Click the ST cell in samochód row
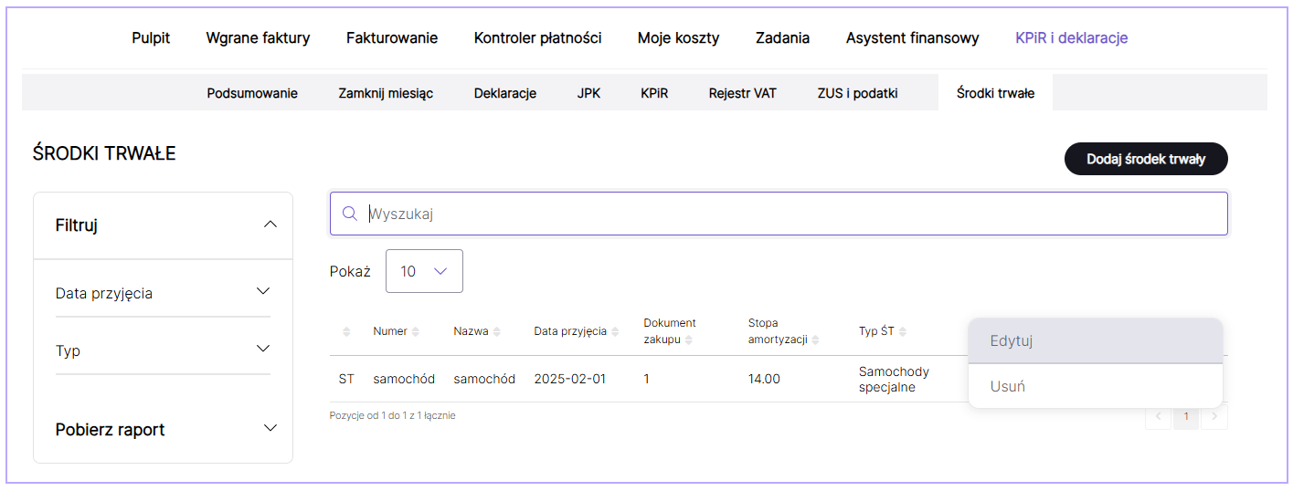Image resolution: width=1293 pixels, height=491 pixels. (346, 379)
